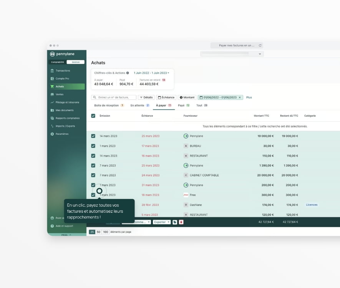Open the date range 1 Juin 2022 dropdown
Screen dimensions: 340x288
(x=151, y=73)
